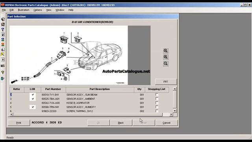Click the vertical scrollbar thumb of parts list
Screen dimensions: 252x142
coord(175,99)
